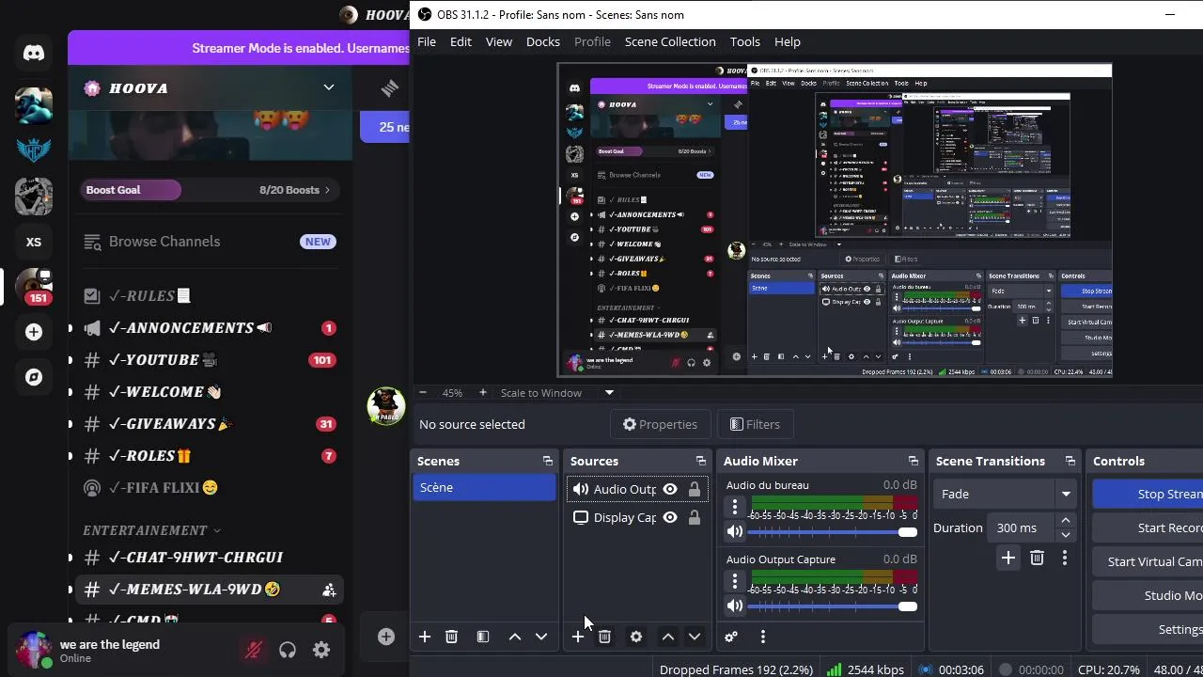Open scene filters icon in Scenes toolbar
The height and width of the screenshot is (677, 1203).
(x=483, y=637)
